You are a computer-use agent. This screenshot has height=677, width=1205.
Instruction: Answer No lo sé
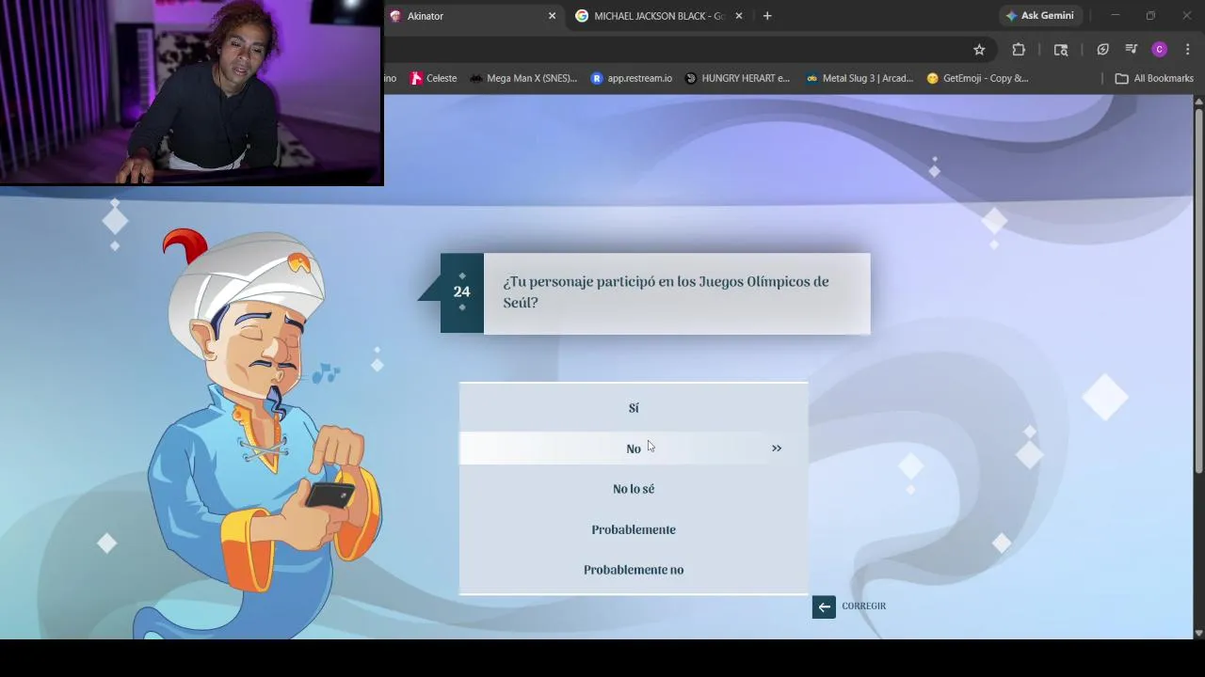pyautogui.click(x=634, y=489)
